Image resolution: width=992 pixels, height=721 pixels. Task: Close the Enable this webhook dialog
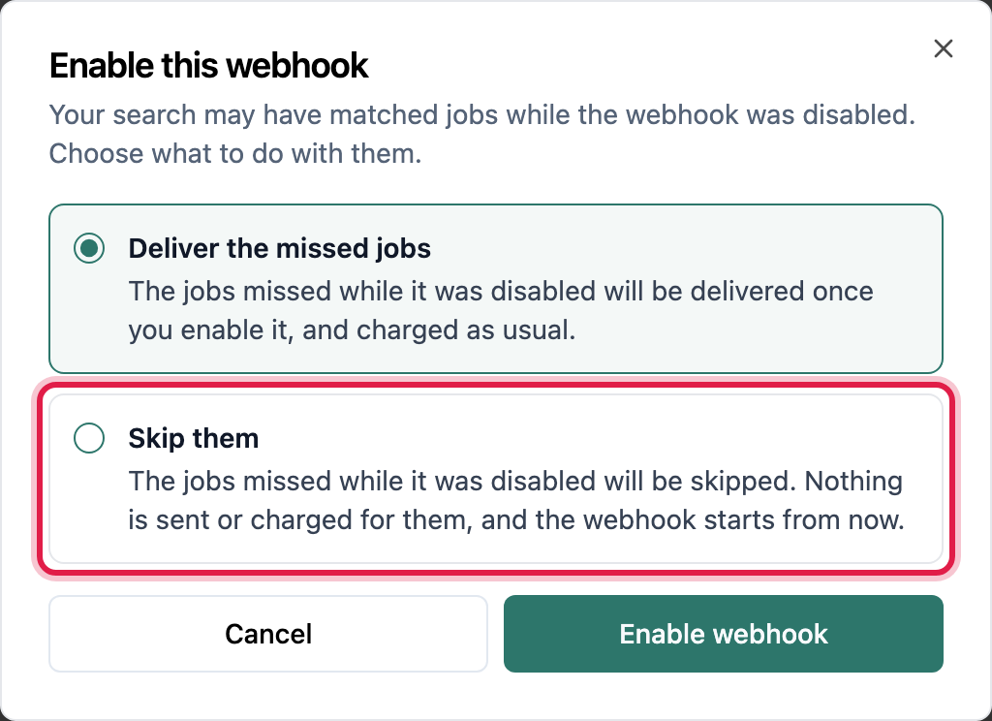[x=943, y=48]
